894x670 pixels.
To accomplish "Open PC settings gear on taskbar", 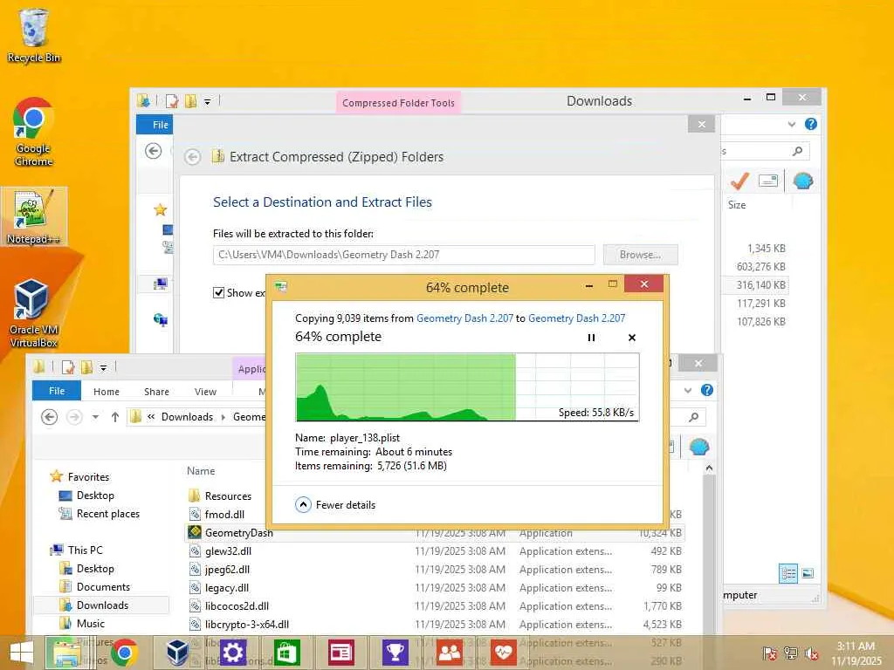I will click(x=232, y=653).
